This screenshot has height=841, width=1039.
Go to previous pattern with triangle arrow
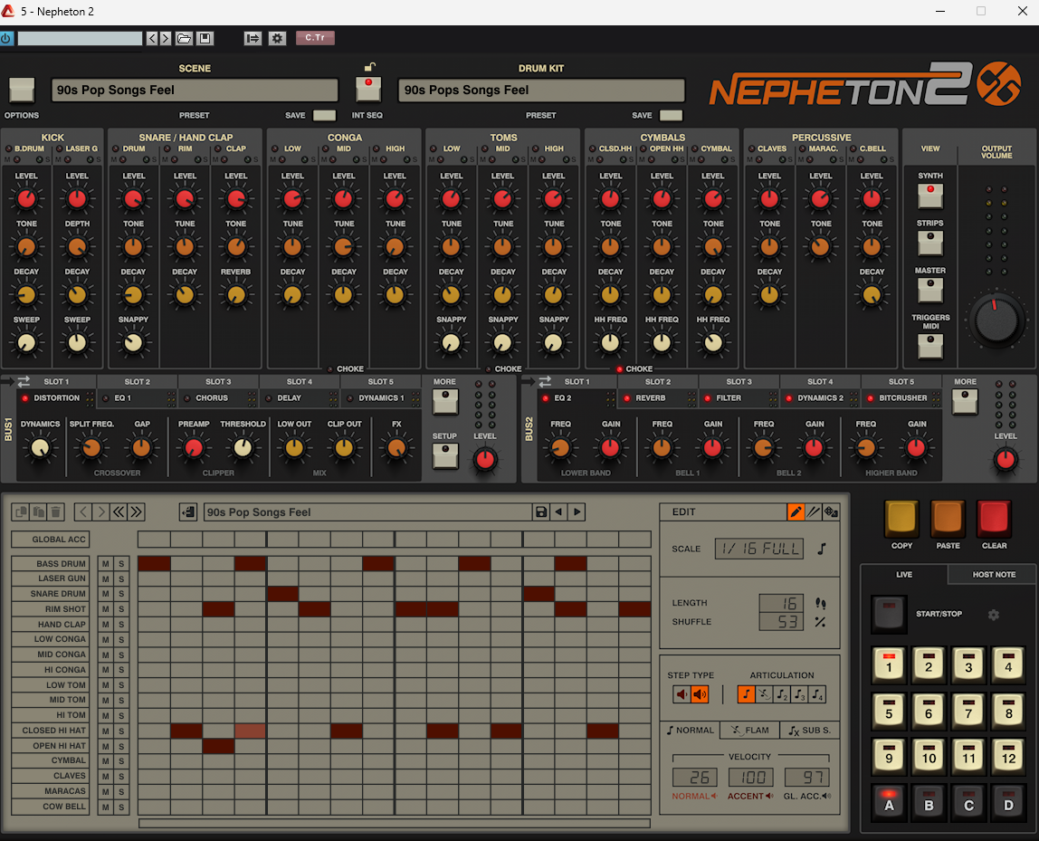click(x=558, y=511)
